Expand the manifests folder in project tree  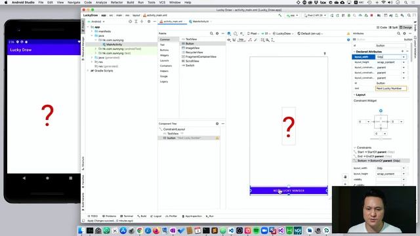(x=92, y=31)
